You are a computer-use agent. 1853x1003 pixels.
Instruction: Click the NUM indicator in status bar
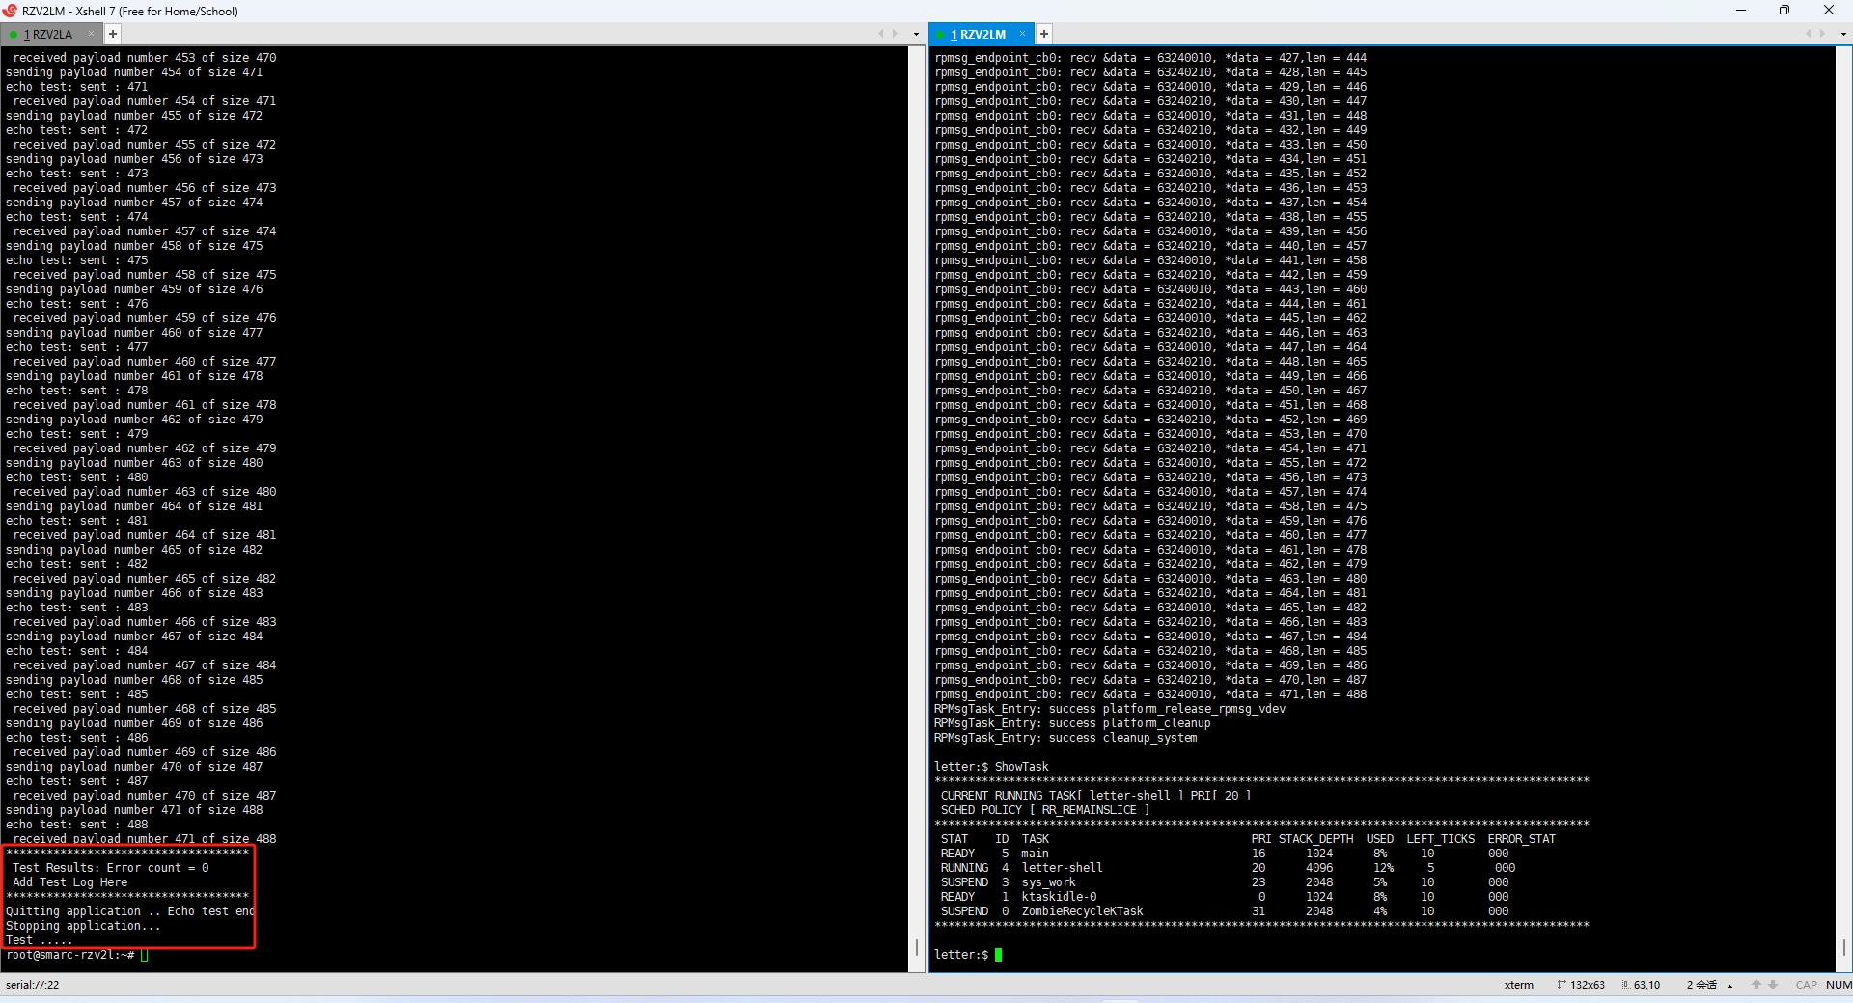coord(1839,985)
